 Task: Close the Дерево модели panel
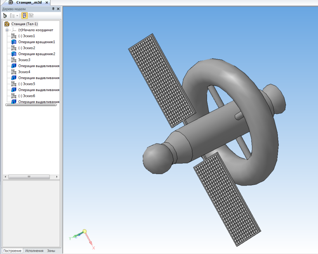(x=58, y=9)
